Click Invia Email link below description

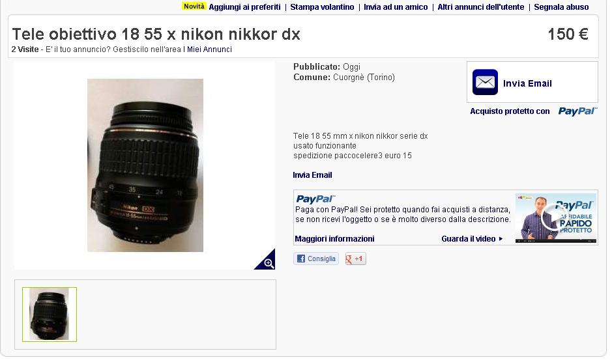pyautogui.click(x=312, y=175)
